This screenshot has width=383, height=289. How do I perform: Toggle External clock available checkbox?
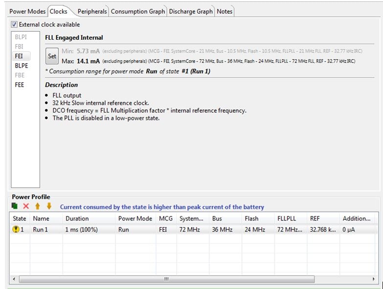tap(14, 24)
